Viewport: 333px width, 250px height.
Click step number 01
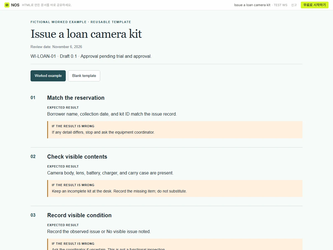click(33, 98)
